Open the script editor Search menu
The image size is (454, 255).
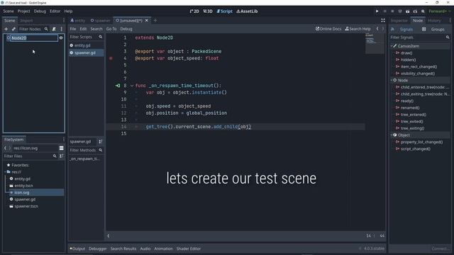pos(96,29)
